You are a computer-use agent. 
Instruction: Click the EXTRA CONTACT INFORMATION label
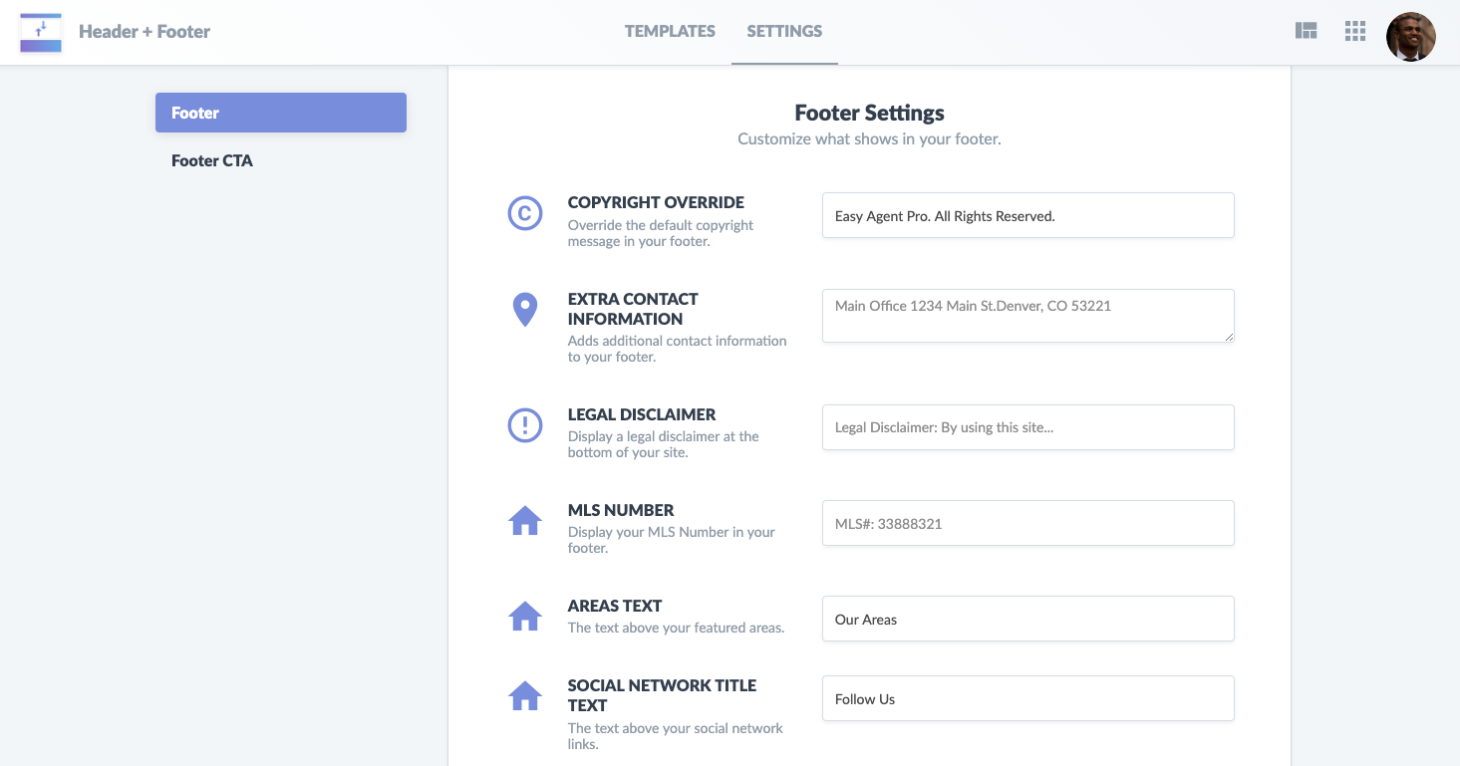pos(633,309)
